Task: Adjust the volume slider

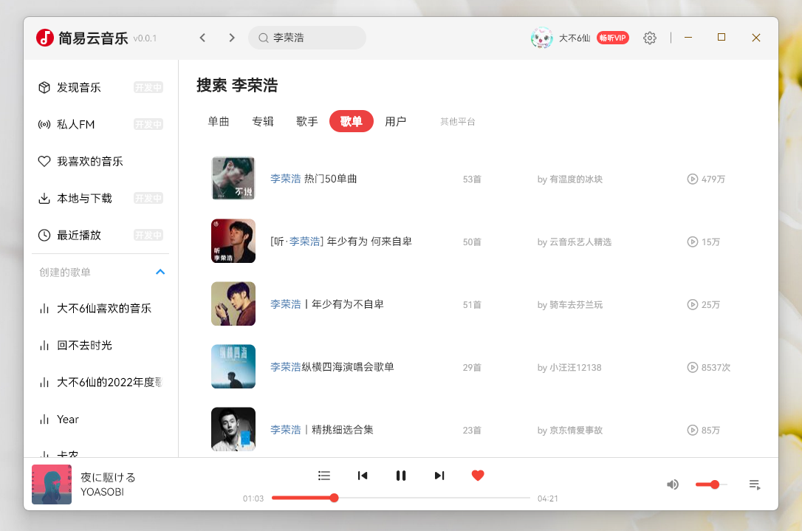Action: tap(711, 484)
